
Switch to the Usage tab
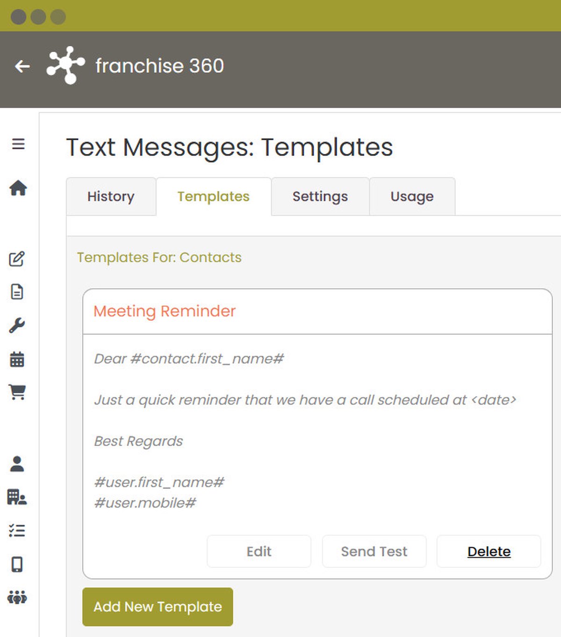click(x=412, y=196)
